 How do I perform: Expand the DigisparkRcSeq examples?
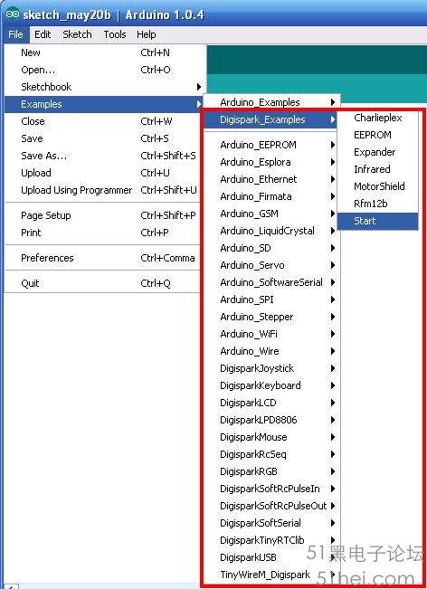click(x=271, y=454)
